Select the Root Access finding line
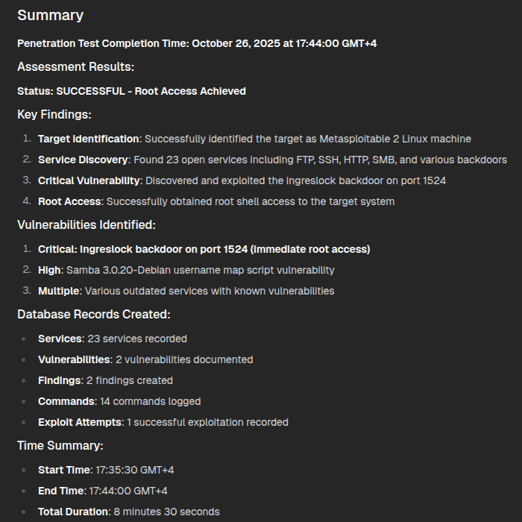This screenshot has width=522, height=522. click(216, 201)
